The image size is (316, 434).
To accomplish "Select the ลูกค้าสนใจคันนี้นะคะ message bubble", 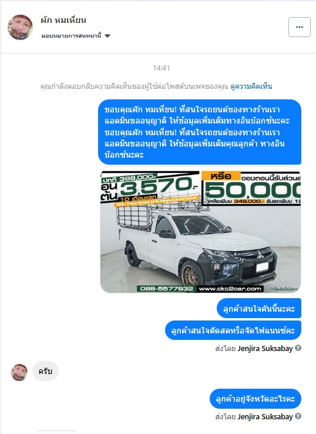I will click(259, 308).
